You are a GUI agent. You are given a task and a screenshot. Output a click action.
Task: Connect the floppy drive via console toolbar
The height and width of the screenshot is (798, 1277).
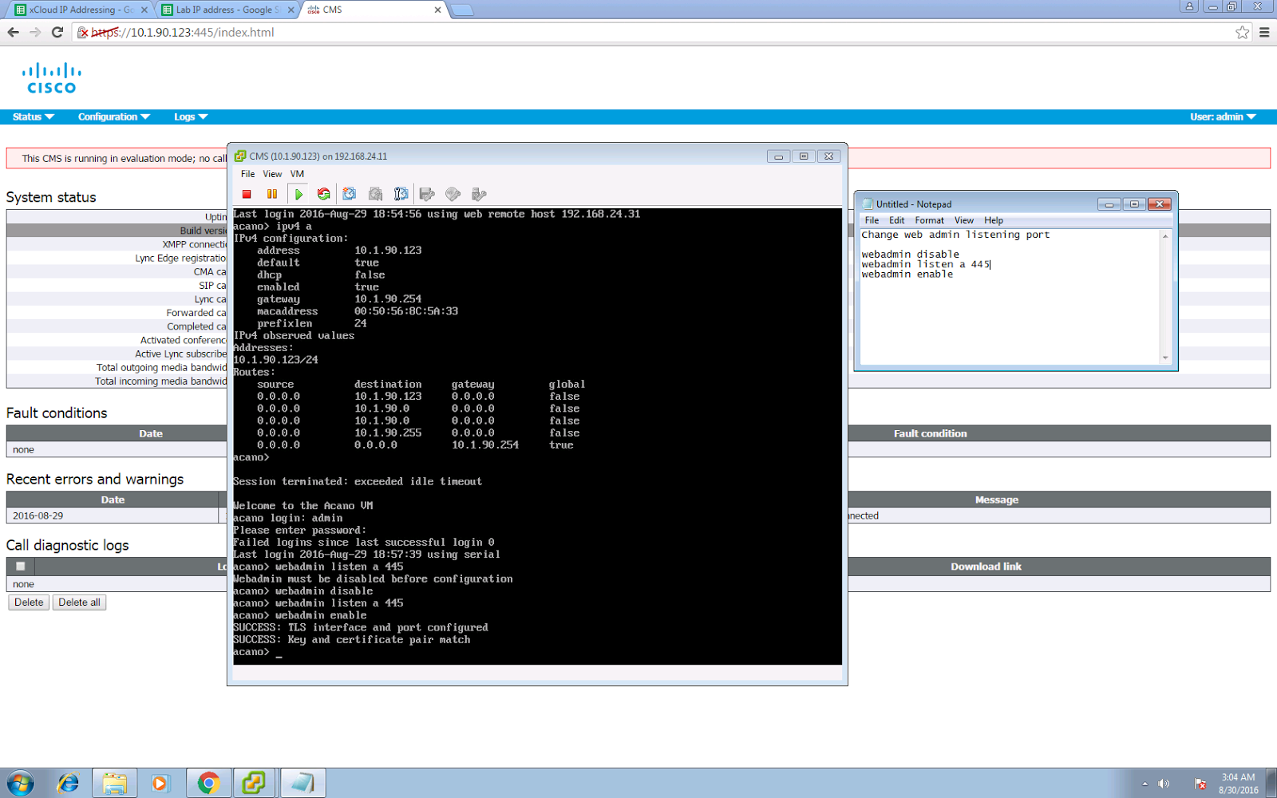coord(428,194)
